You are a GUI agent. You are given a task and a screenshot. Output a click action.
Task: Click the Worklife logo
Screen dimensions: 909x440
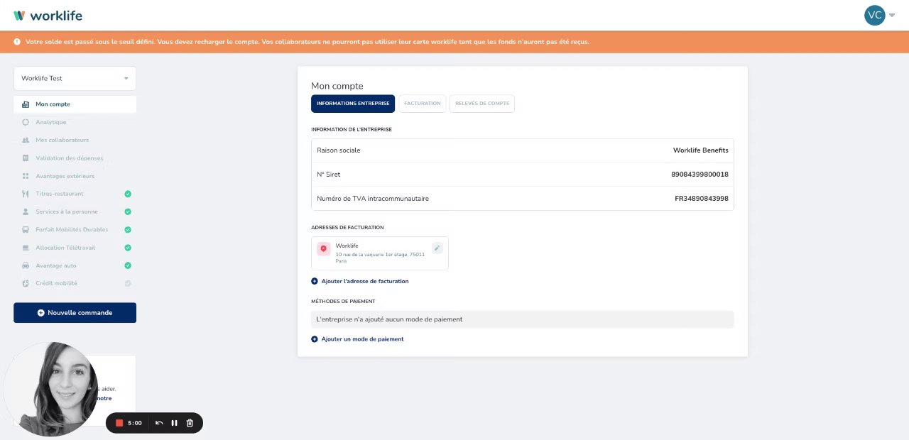48,15
